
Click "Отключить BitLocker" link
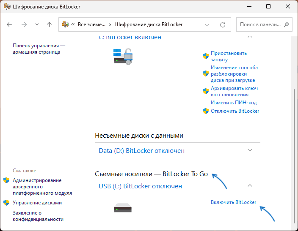pos(235,111)
